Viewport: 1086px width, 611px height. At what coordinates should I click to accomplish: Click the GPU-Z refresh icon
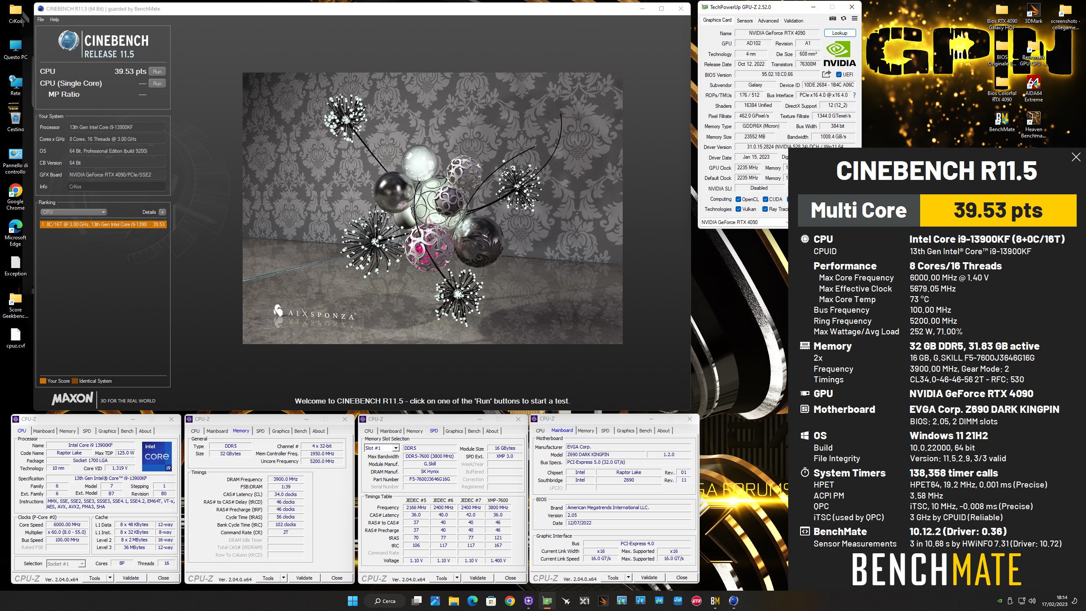click(843, 19)
